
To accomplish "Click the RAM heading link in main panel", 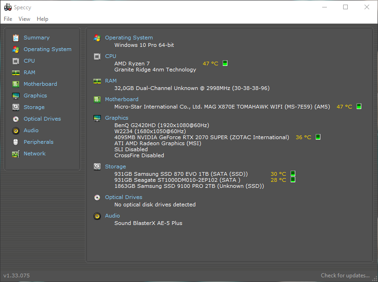I will click(x=111, y=81).
